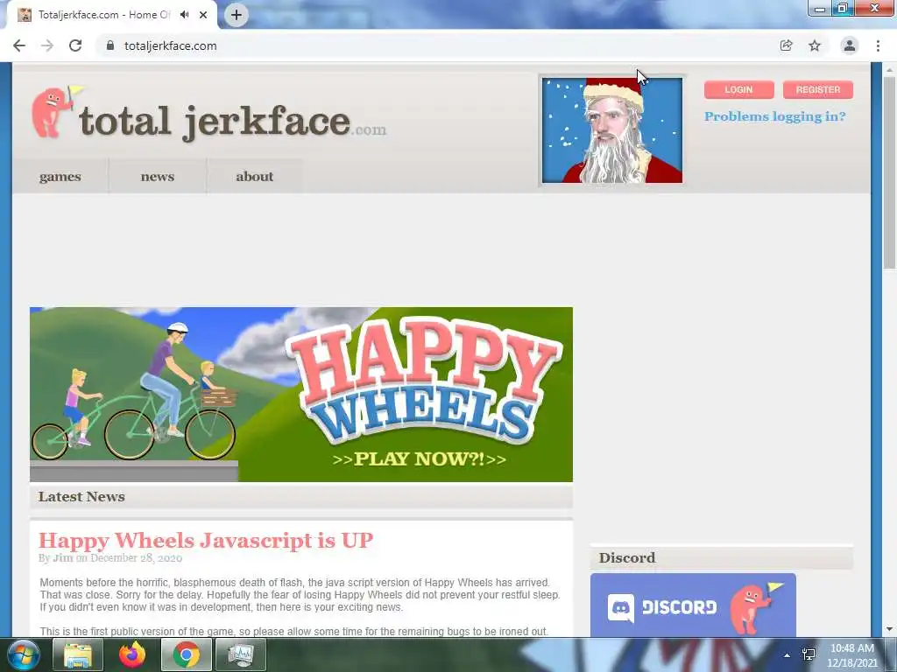Open the Happy Wheels Javascript is UP article

pos(206,540)
